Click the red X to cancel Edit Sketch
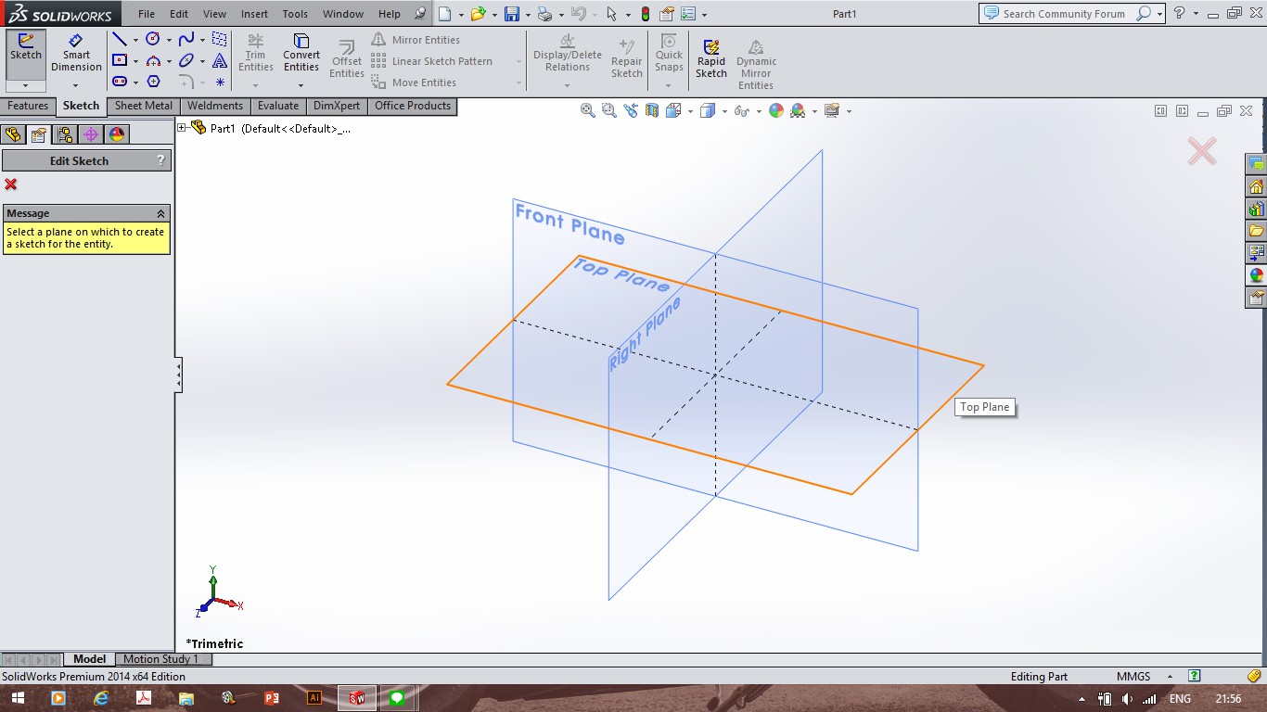Screen dimensions: 1267x712 coord(11,184)
